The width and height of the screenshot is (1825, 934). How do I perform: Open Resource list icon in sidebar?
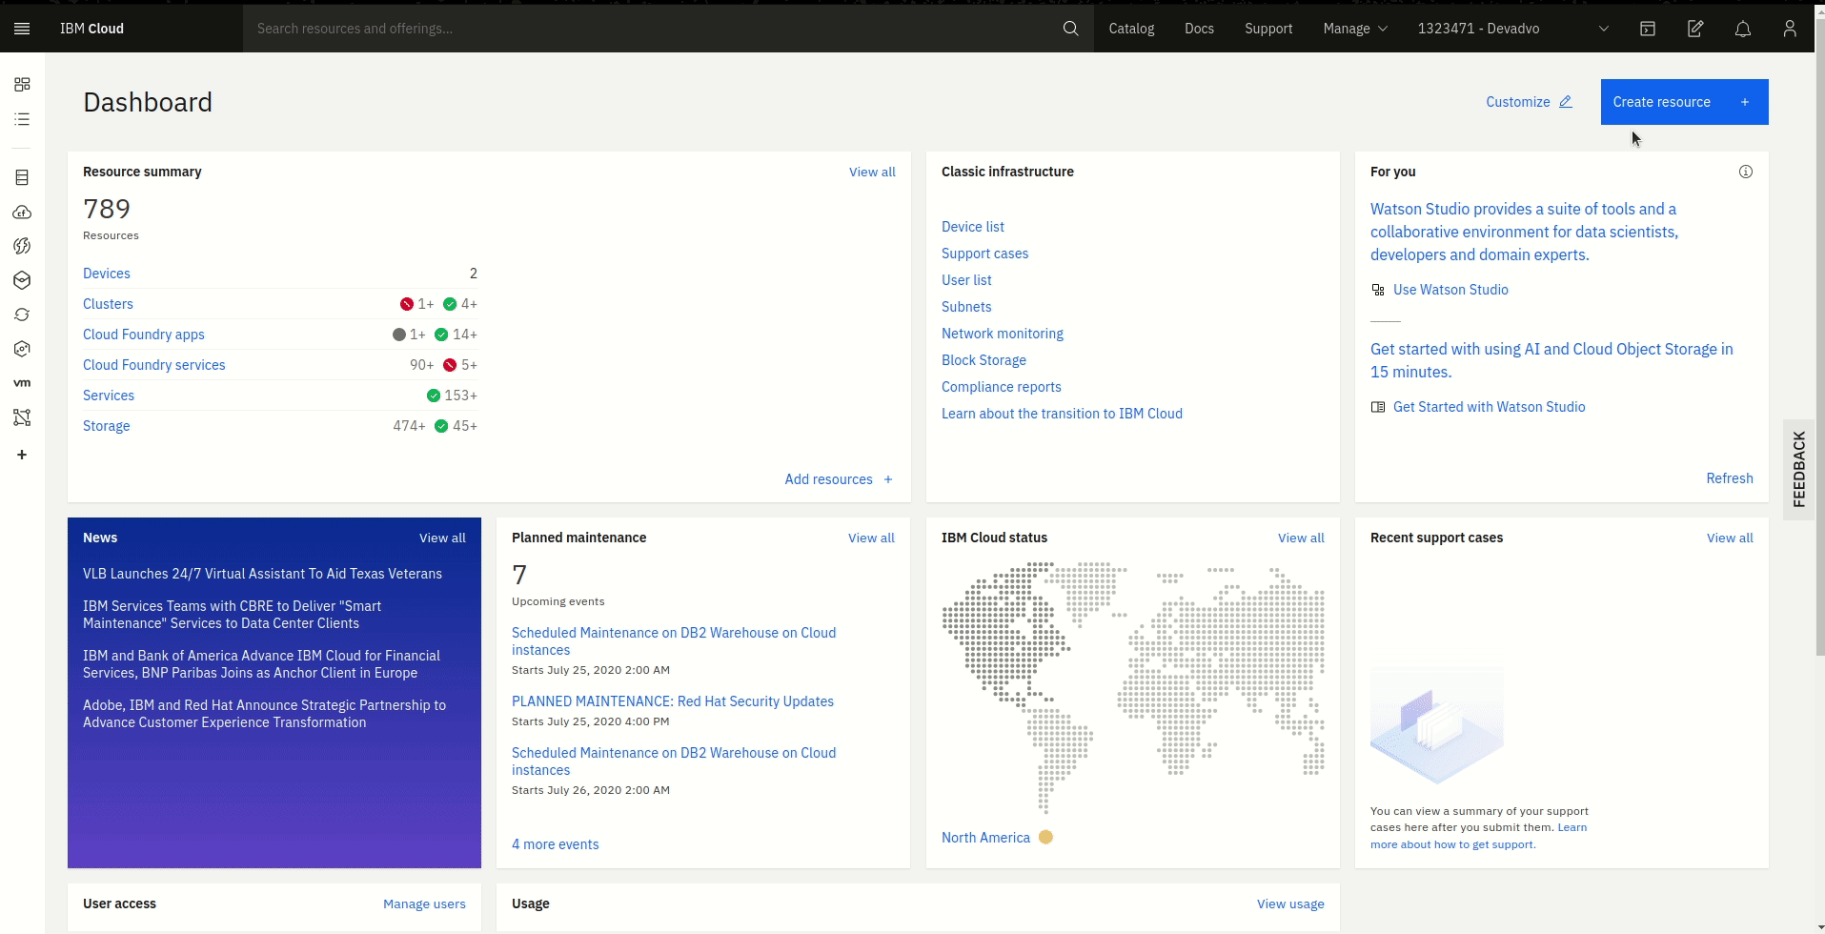tap(22, 119)
